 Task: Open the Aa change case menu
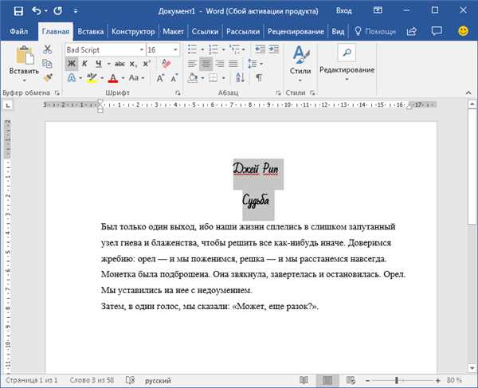[x=136, y=78]
